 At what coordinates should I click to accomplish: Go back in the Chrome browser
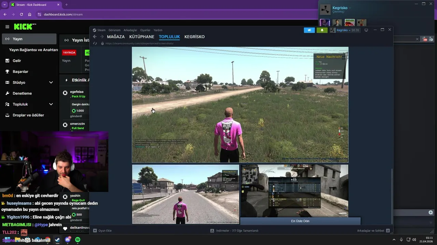click(5, 14)
